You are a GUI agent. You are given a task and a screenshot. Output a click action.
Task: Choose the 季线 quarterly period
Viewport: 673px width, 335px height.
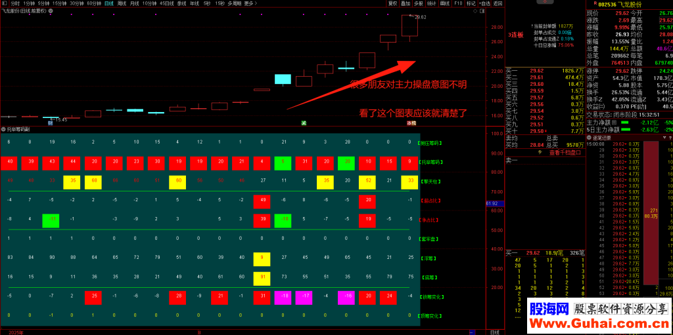[181, 3]
